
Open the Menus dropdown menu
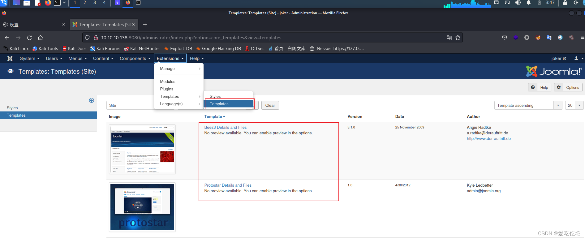(x=78, y=59)
